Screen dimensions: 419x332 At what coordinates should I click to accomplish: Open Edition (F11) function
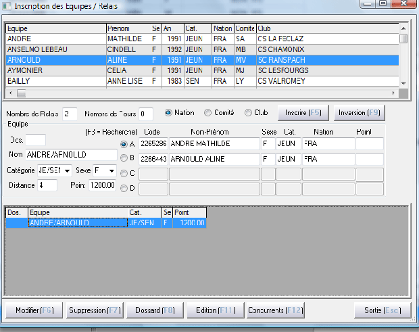pos(214,310)
